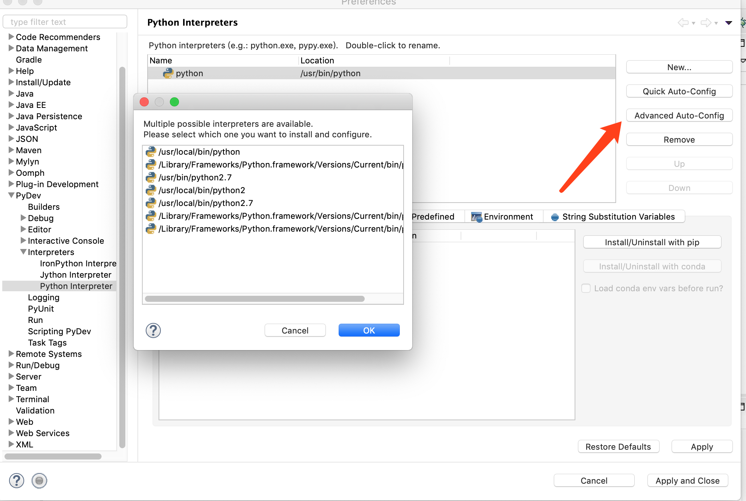Expand the Java preferences node
746x501 pixels.
[x=11, y=93]
